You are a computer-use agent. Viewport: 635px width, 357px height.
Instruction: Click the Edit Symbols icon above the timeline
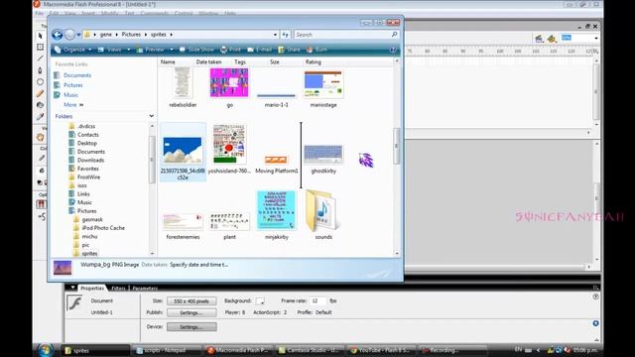pos(552,39)
